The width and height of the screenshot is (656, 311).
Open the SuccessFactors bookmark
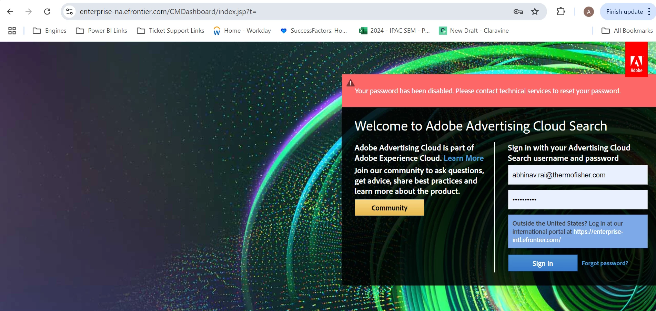click(x=313, y=31)
